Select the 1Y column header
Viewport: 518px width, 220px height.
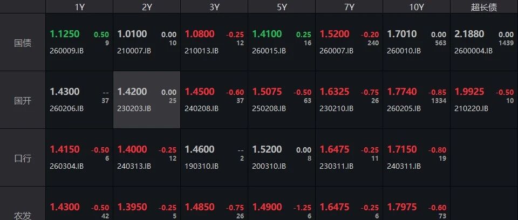79,6
